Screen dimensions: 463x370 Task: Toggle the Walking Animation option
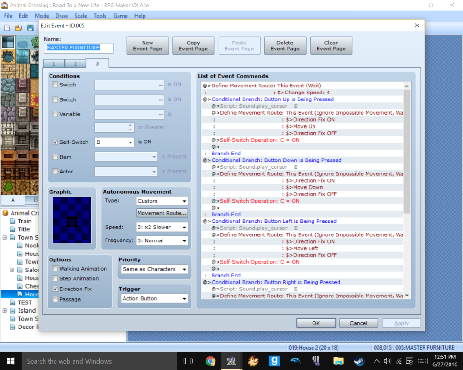pos(55,269)
